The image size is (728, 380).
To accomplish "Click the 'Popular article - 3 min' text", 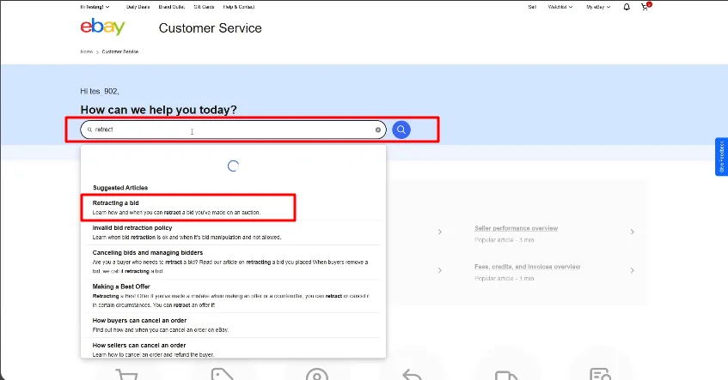I will (504, 240).
